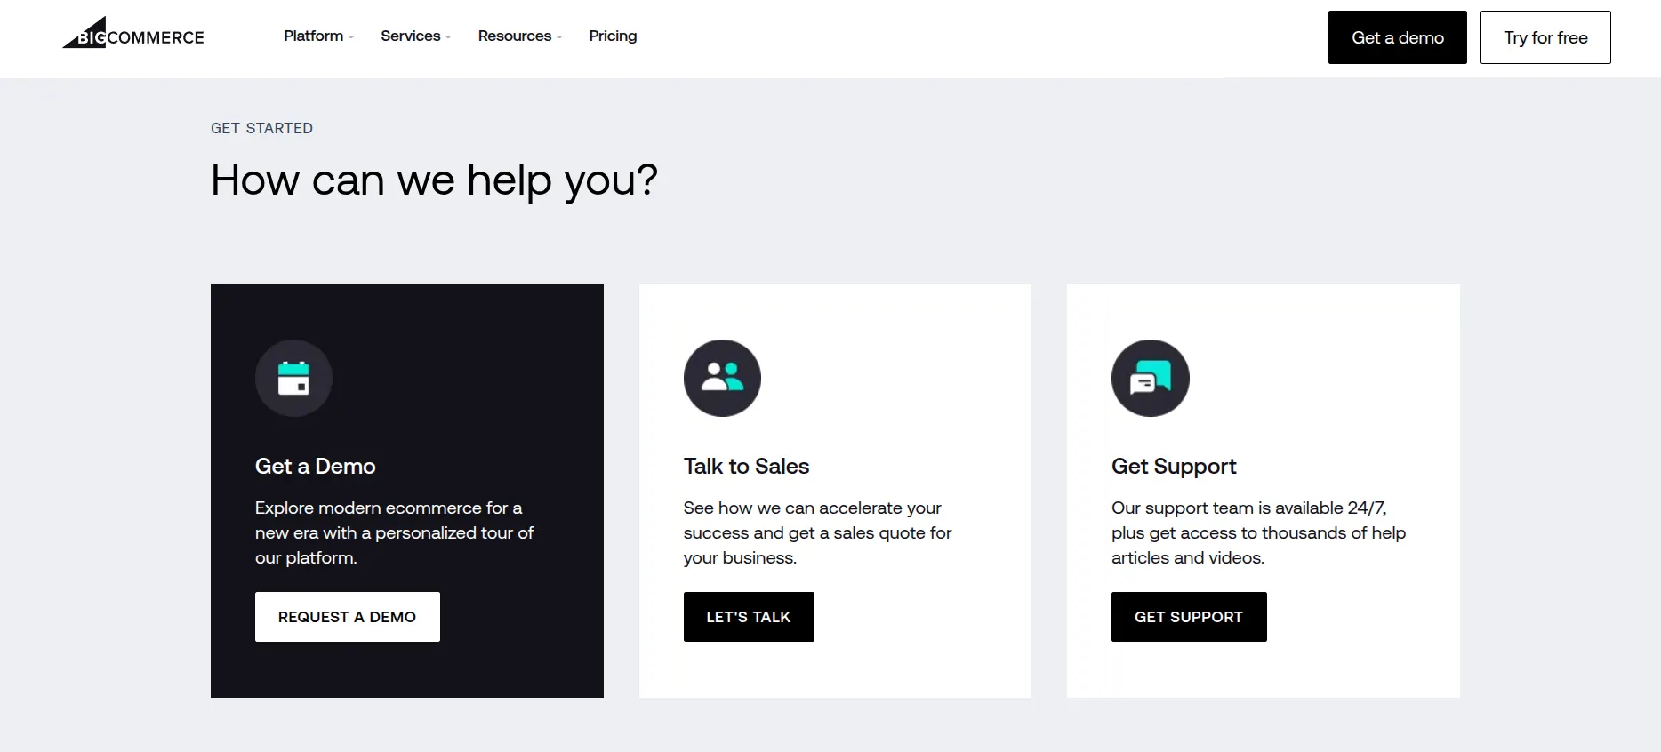Expand the Resources dropdown menu

520,36
